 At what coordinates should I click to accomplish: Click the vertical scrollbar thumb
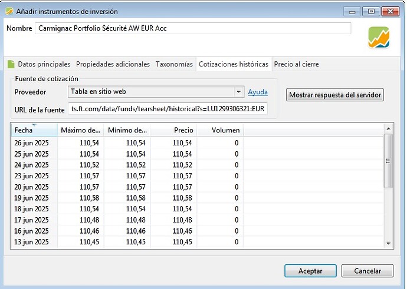tap(388, 161)
